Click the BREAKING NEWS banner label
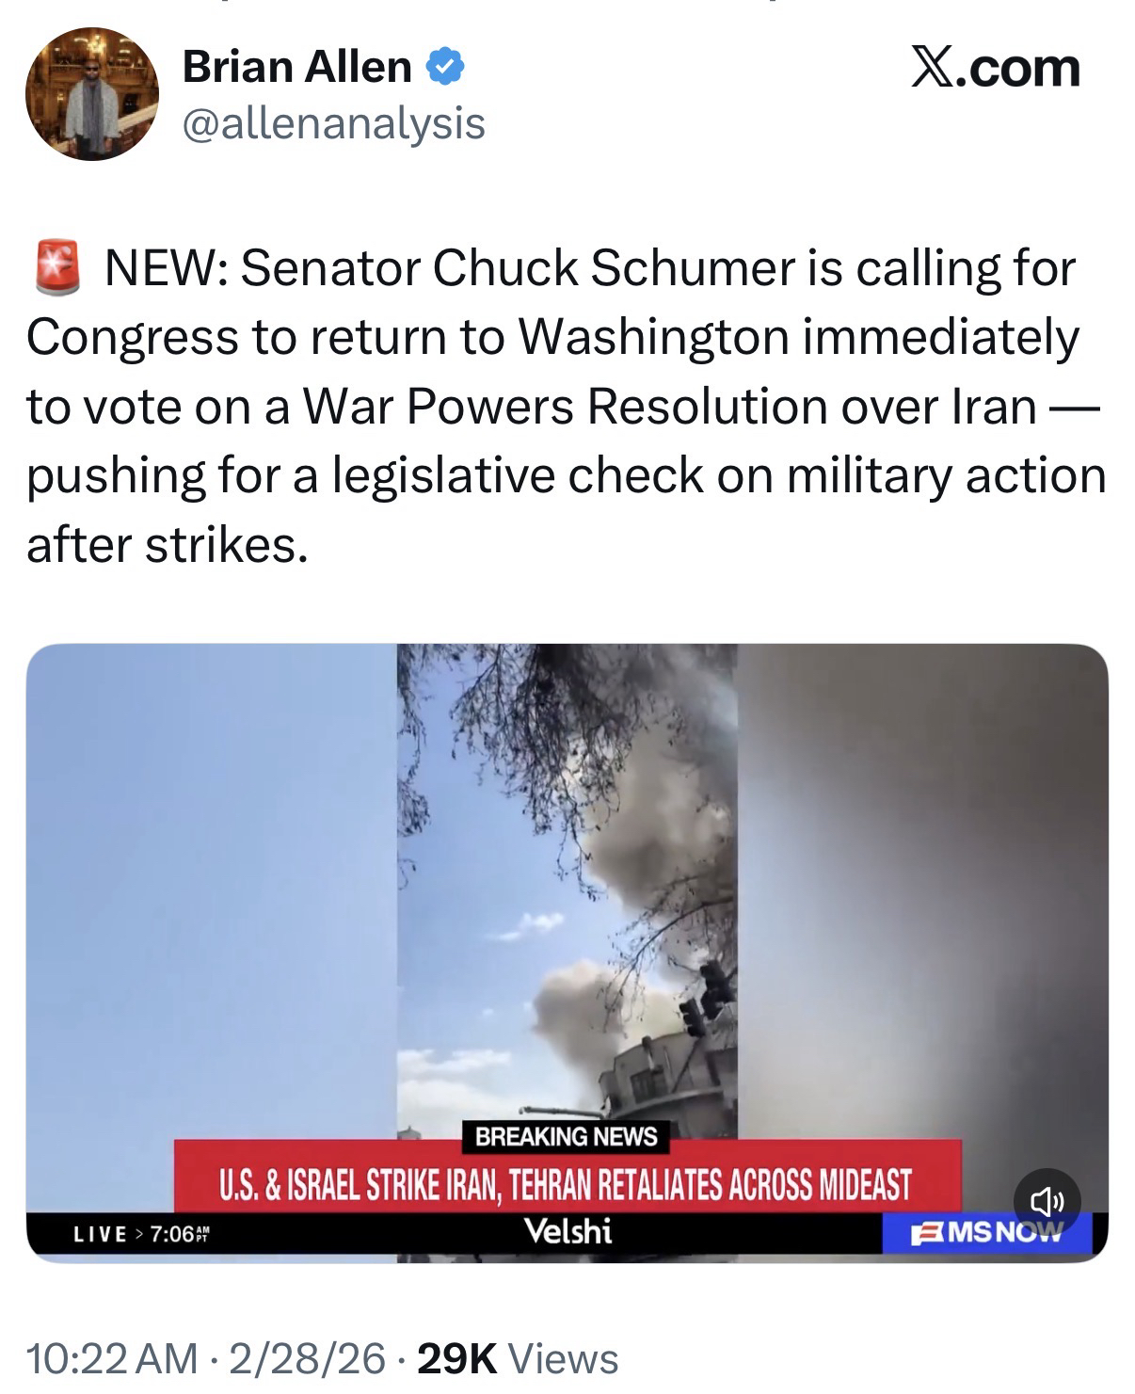 pos(567,1137)
